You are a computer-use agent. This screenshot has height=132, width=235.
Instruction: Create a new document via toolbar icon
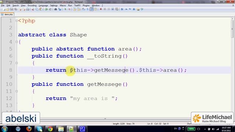click(x=4, y=9)
